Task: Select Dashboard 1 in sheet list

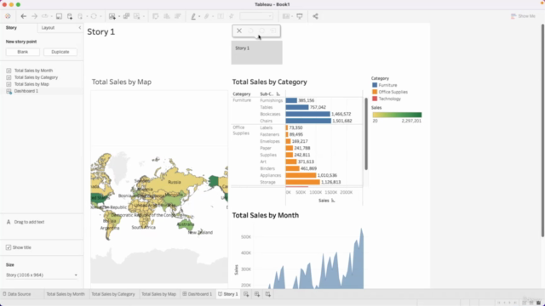Action: click(x=26, y=91)
